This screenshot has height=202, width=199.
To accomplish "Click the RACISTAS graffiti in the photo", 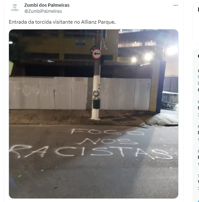I will click(91, 152).
